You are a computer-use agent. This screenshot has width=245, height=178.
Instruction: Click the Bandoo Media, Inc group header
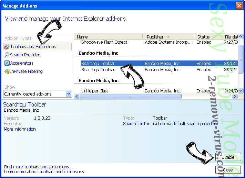click(x=98, y=53)
